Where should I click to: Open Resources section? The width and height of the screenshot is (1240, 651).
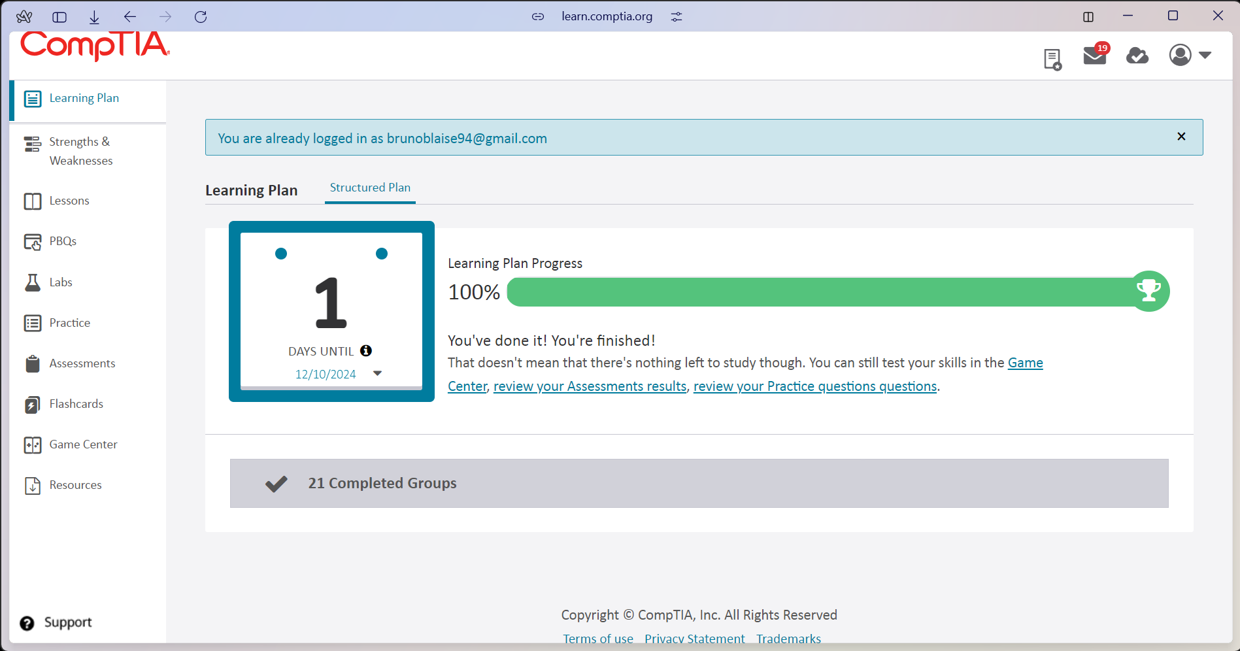tap(75, 485)
